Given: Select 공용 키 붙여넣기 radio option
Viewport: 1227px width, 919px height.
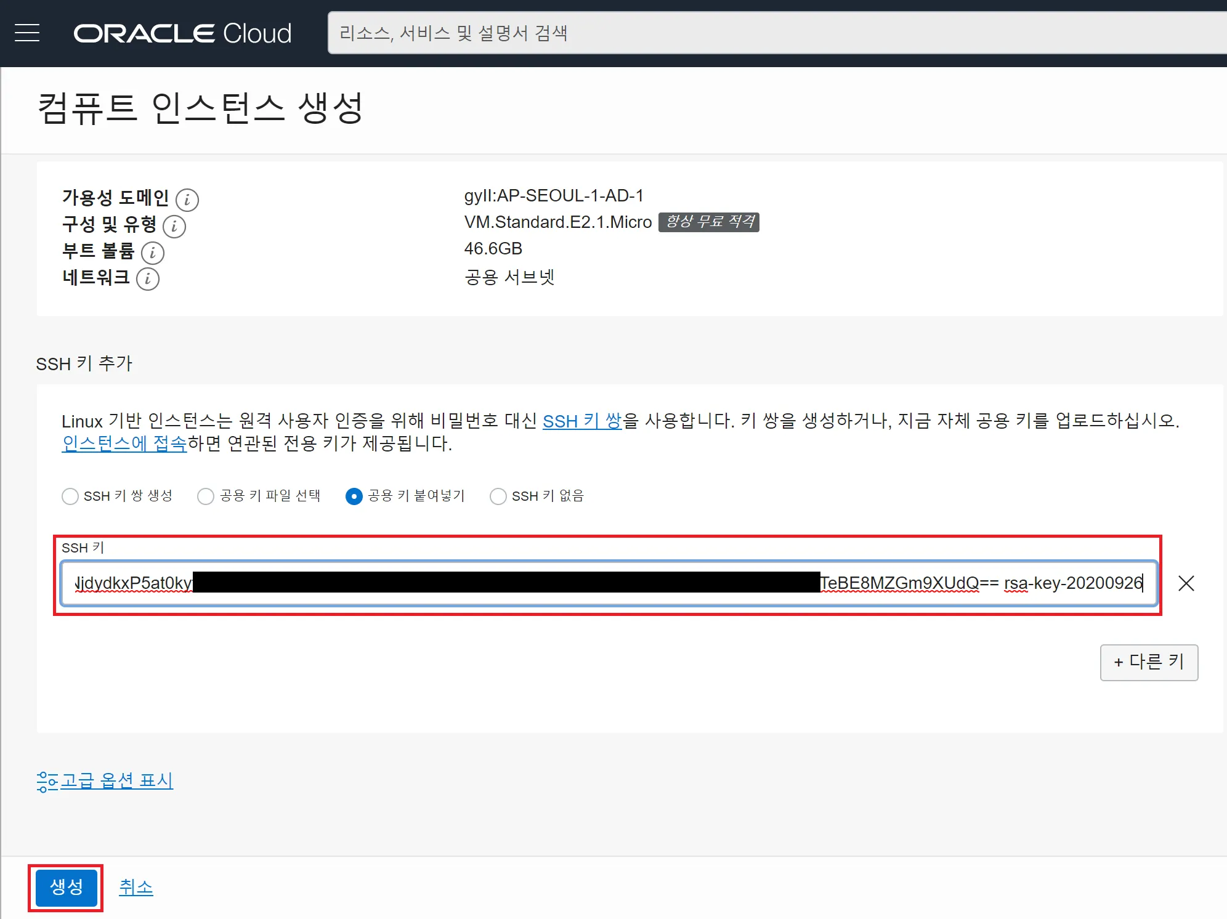Looking at the screenshot, I should click(x=354, y=496).
